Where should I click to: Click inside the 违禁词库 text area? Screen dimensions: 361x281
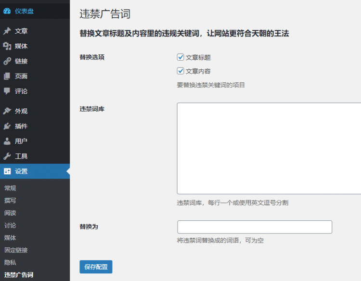269,148
